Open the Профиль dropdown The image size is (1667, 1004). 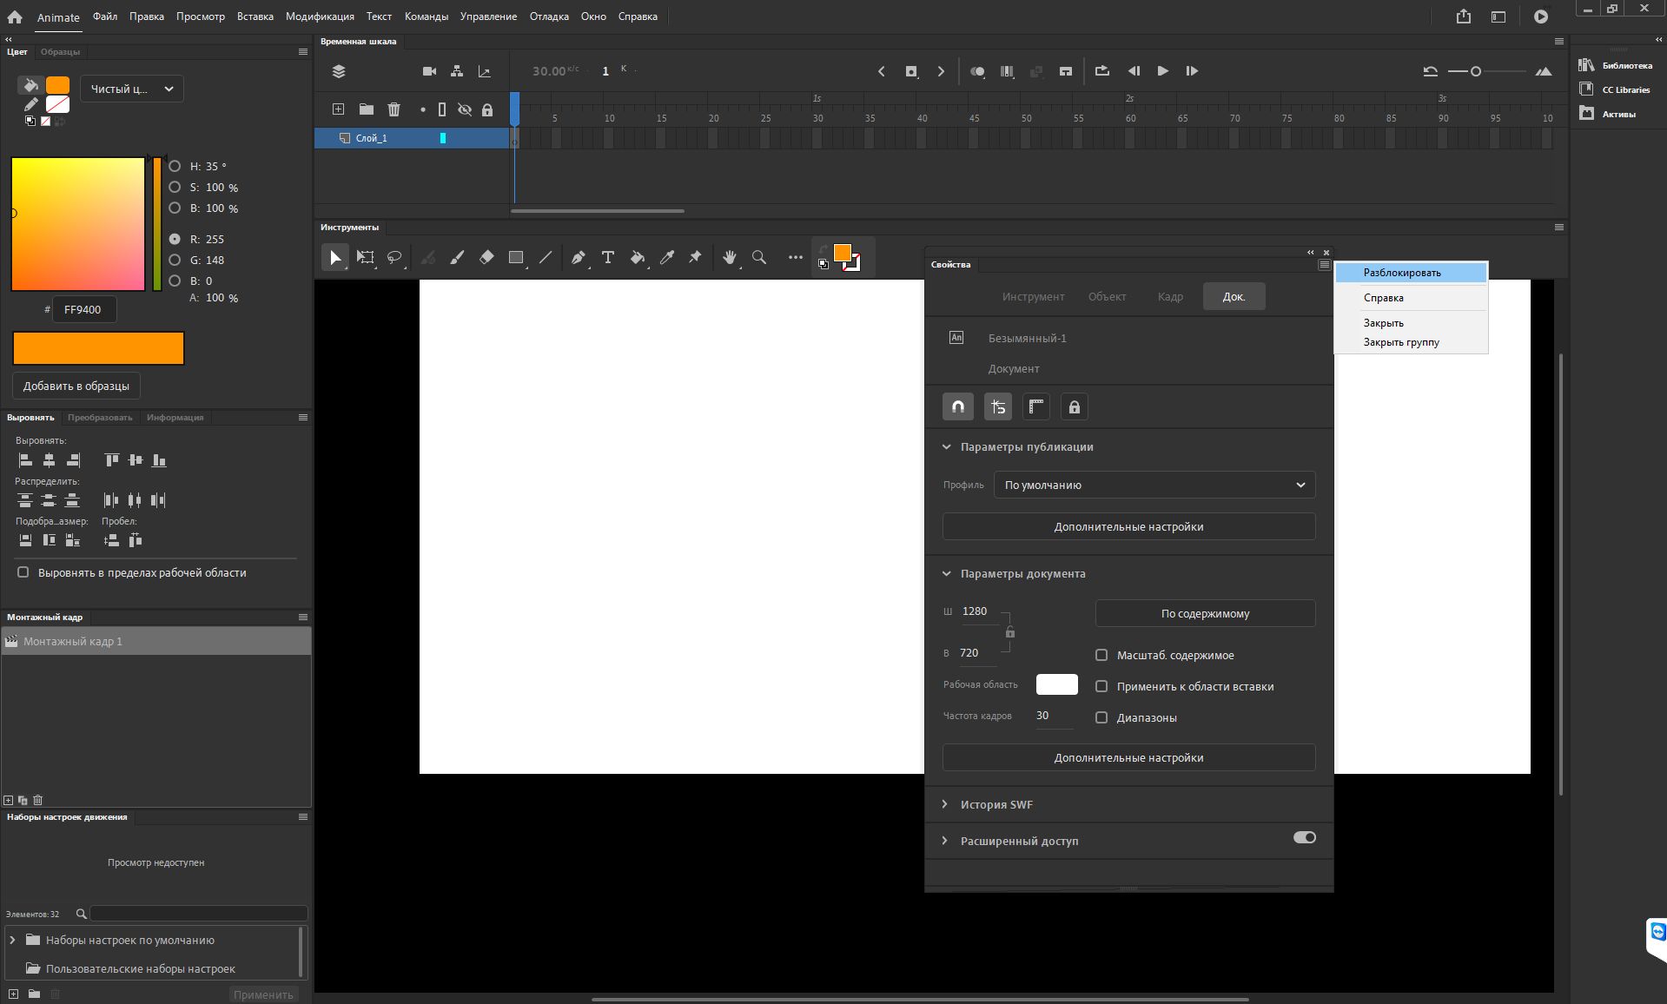(1154, 485)
